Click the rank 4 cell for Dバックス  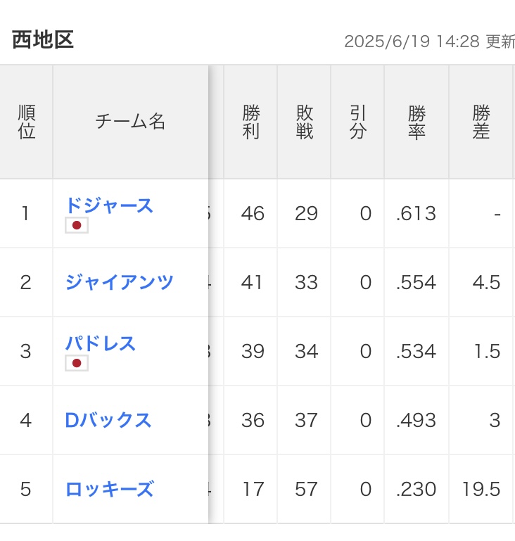pyautogui.click(x=26, y=420)
